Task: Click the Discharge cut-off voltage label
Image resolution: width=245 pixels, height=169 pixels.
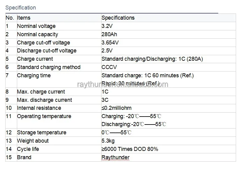Action: 47,51
